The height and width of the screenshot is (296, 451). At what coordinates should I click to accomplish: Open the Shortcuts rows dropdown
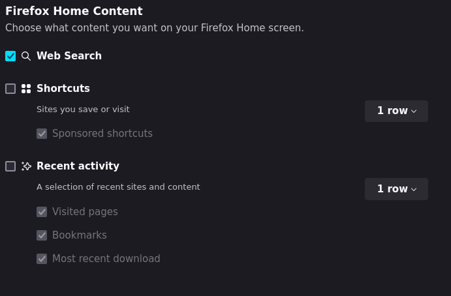click(x=396, y=111)
